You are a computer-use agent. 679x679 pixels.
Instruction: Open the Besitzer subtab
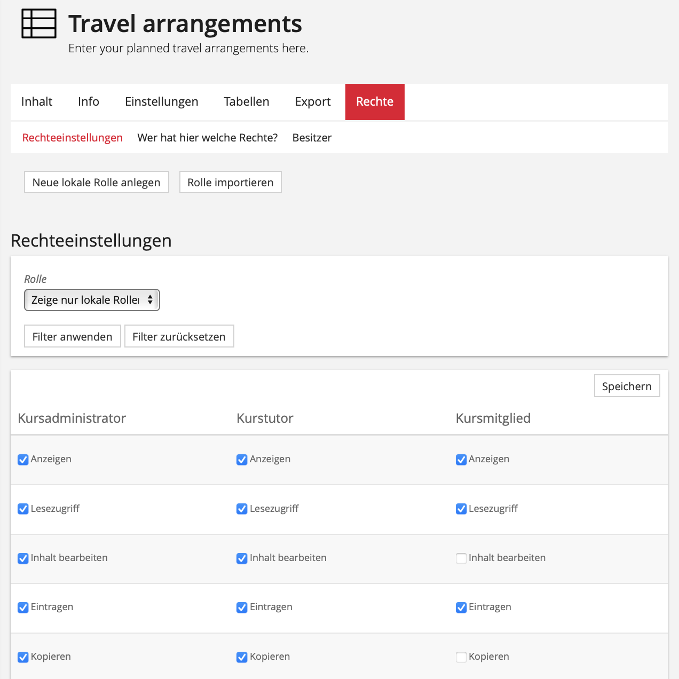[x=312, y=138]
